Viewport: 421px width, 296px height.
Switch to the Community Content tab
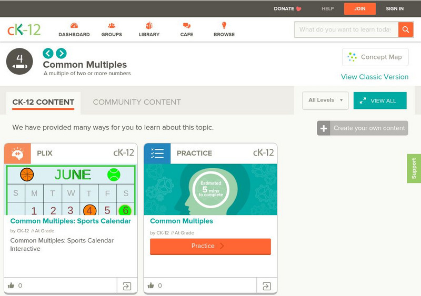point(137,102)
